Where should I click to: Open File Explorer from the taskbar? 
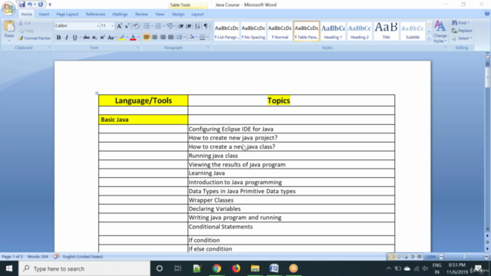tap(255, 268)
